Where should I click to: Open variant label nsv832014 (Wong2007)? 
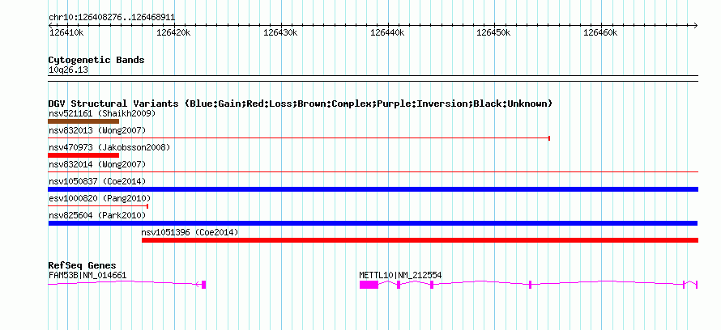pos(97,164)
